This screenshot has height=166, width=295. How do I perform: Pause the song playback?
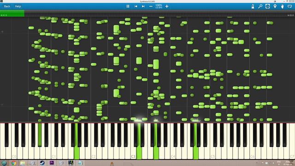[128, 6]
